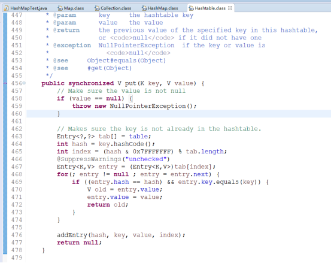Click the HashMapTest.java file icon

[x=7, y=8]
